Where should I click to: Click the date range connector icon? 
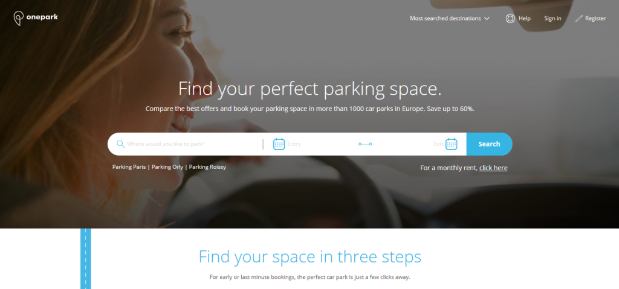coord(365,144)
